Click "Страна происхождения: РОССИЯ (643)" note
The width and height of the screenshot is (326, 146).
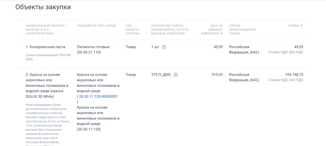[x=48, y=57]
